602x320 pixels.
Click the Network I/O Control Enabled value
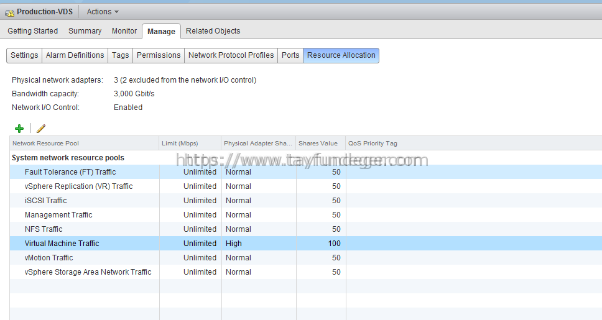click(x=128, y=107)
